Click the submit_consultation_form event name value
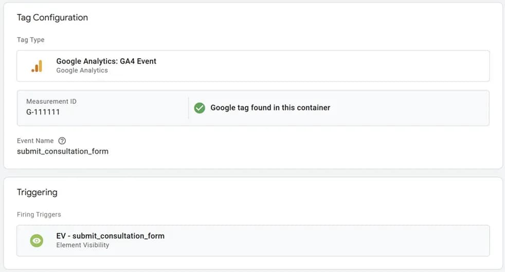Image resolution: width=505 pixels, height=272 pixels. (x=63, y=151)
